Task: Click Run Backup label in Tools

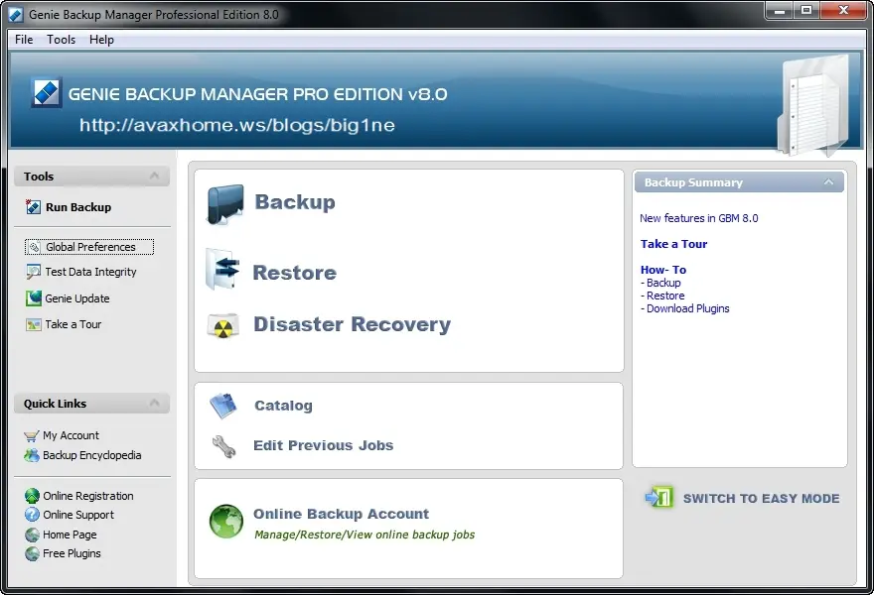Action: tap(78, 207)
